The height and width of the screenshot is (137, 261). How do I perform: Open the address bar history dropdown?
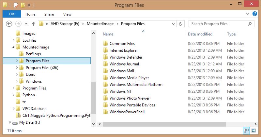point(173,24)
